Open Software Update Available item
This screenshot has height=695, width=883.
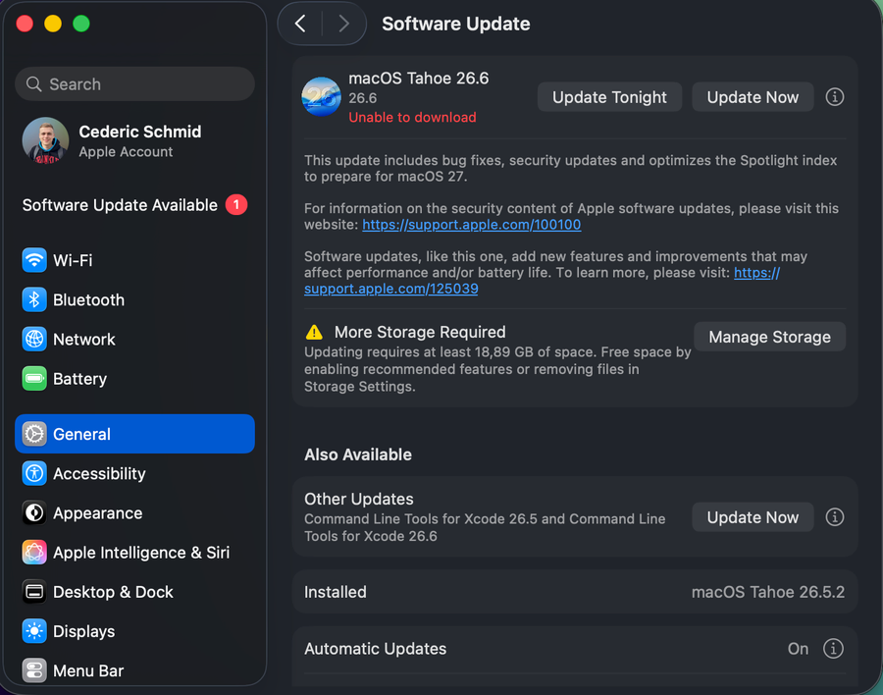[134, 204]
